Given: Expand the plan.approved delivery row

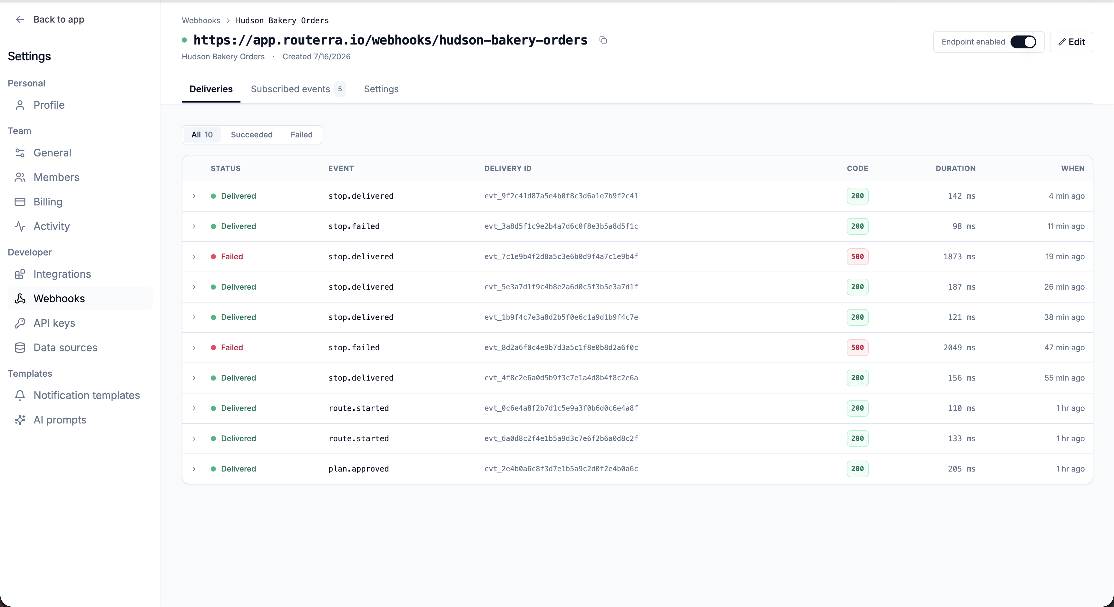Looking at the screenshot, I should 194,469.
